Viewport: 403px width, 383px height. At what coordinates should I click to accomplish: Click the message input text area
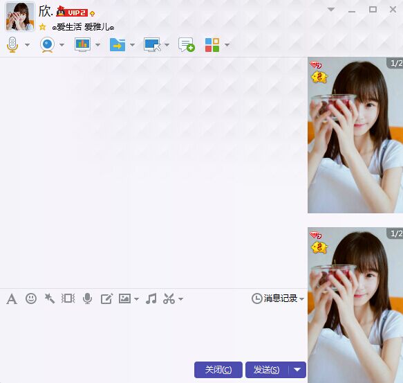tap(153, 334)
